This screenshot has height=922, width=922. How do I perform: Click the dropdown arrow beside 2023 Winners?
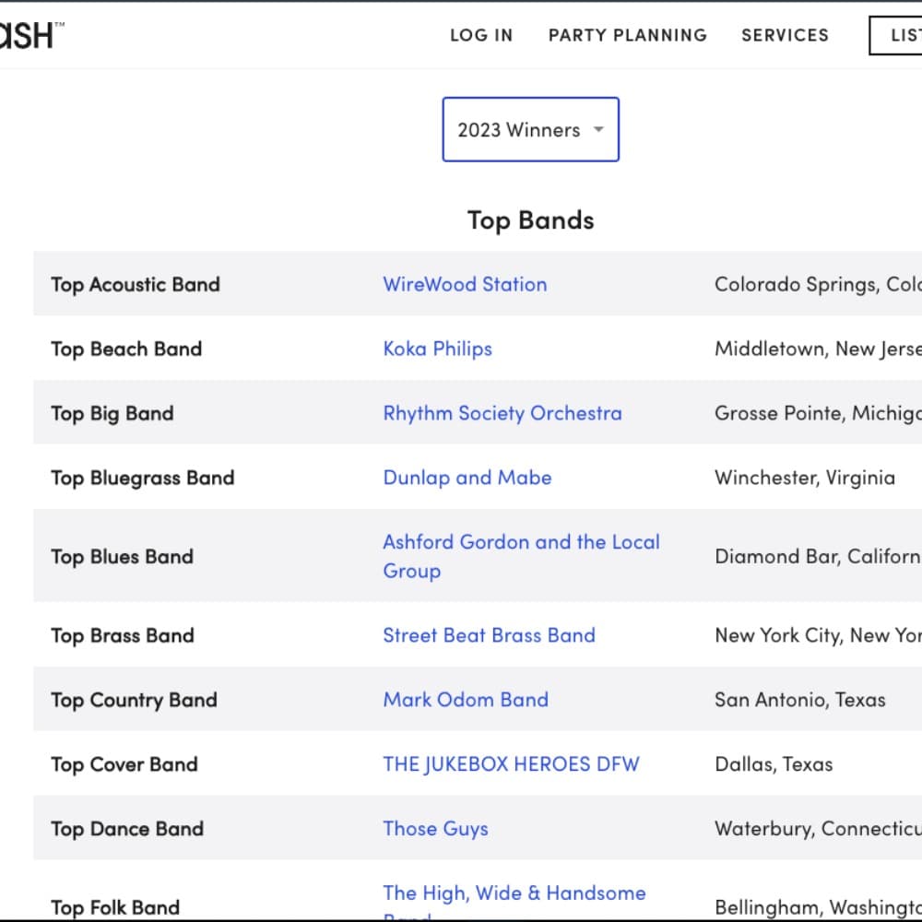[598, 130]
